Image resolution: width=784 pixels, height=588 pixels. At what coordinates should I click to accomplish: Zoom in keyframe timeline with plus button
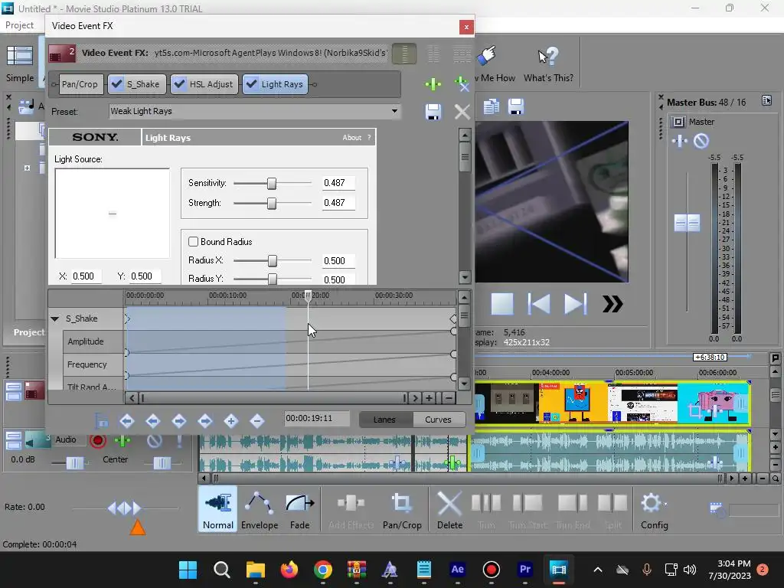click(x=429, y=398)
